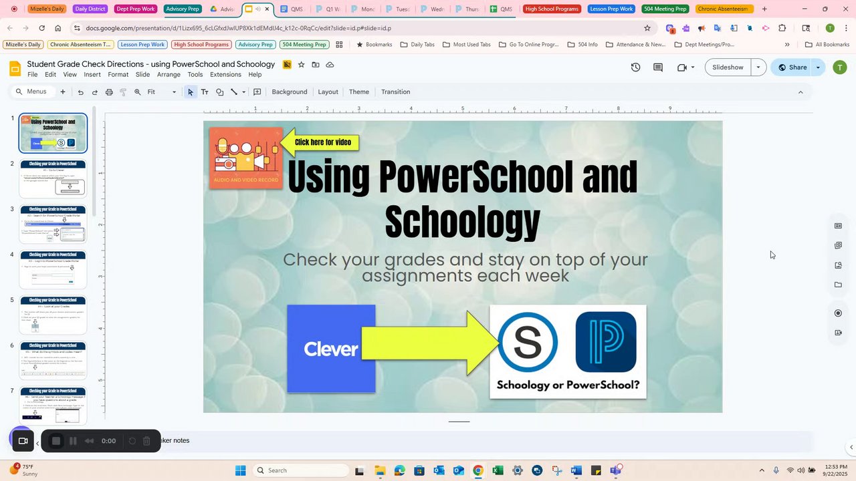The width and height of the screenshot is (856, 481).
Task: Click the Slideshow button
Action: (728, 67)
